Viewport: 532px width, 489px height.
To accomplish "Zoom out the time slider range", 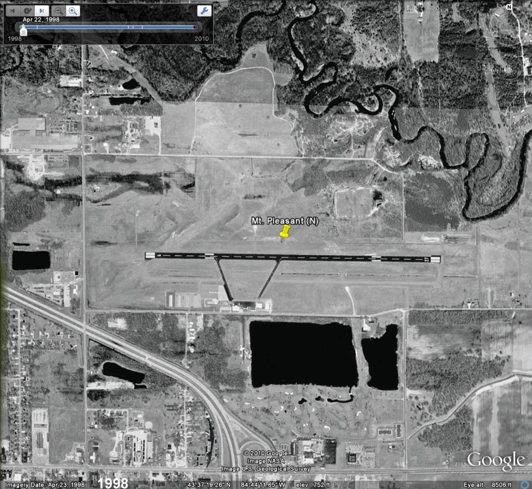I will coord(59,11).
